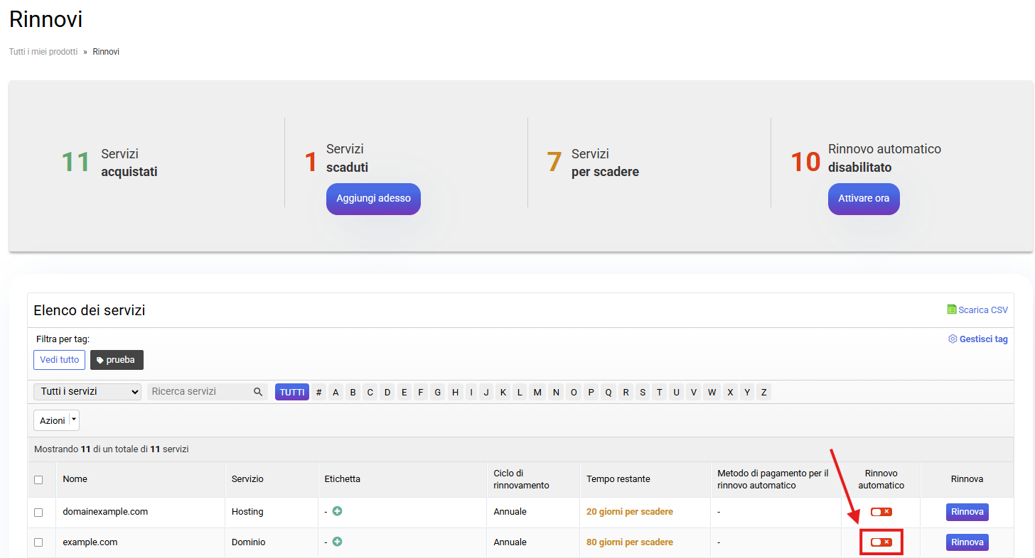The height and width of the screenshot is (558, 1035).
Task: Click the arrow beside Azioni
Action: (74, 420)
